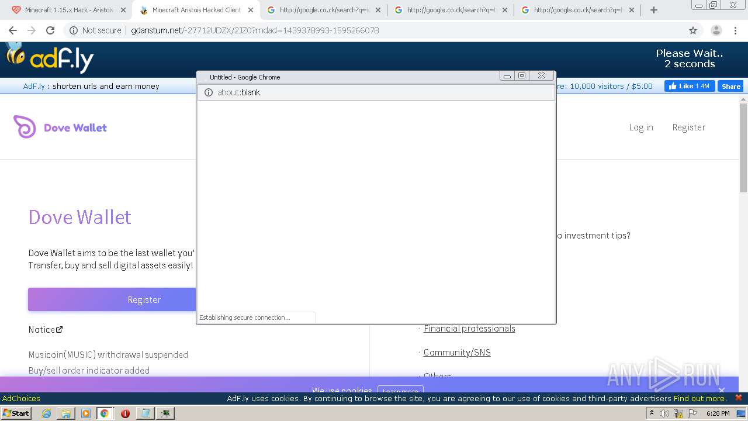Click the Show desktop monitor icon
Viewport: 748px width, 421px height.
point(741,413)
